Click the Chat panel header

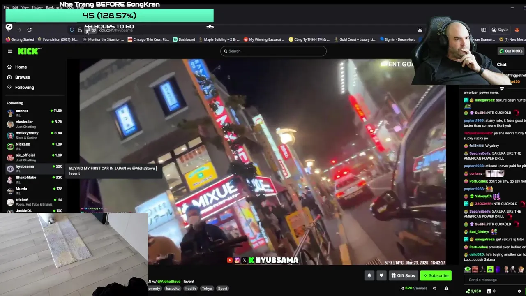point(501,65)
